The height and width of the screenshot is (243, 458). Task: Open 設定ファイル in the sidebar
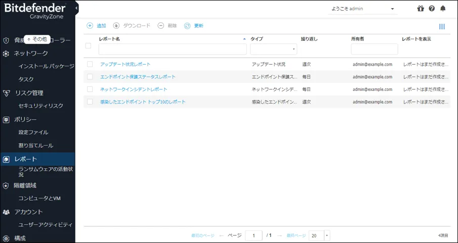click(33, 132)
